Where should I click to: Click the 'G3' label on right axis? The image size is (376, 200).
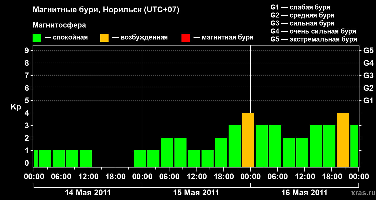368,76
